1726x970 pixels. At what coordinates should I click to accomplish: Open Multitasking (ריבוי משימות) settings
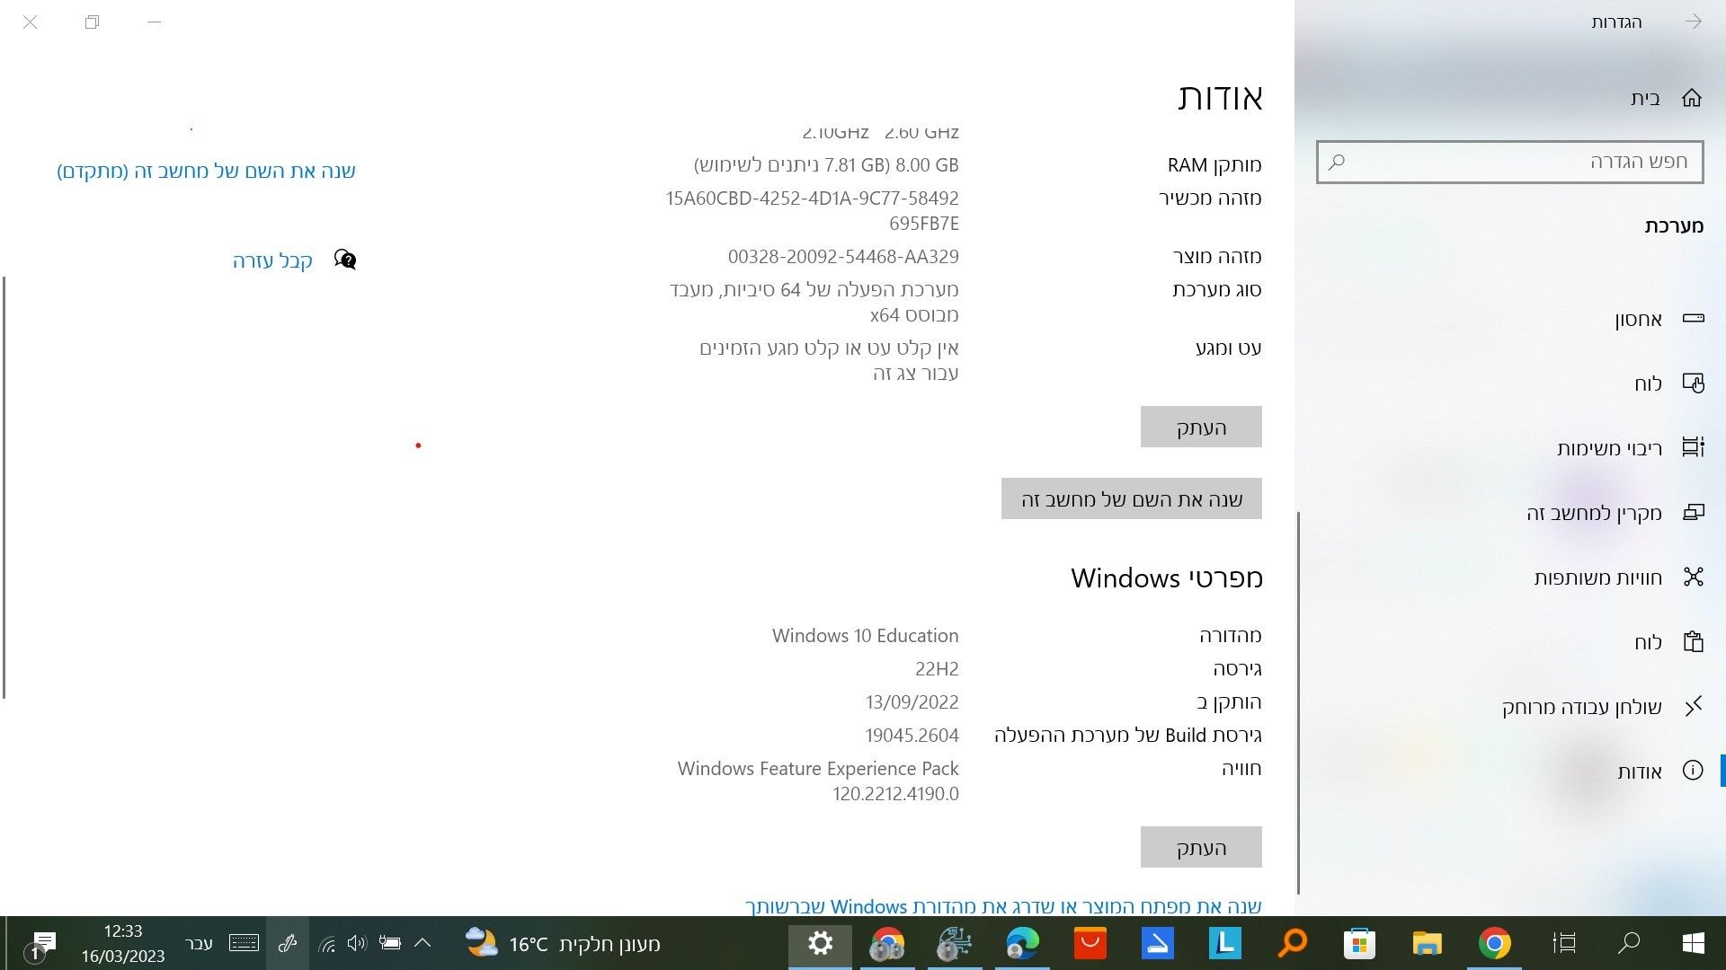point(1631,447)
